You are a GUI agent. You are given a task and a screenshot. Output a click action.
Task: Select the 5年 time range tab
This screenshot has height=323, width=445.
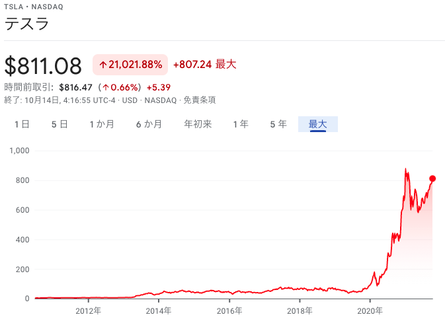278,124
